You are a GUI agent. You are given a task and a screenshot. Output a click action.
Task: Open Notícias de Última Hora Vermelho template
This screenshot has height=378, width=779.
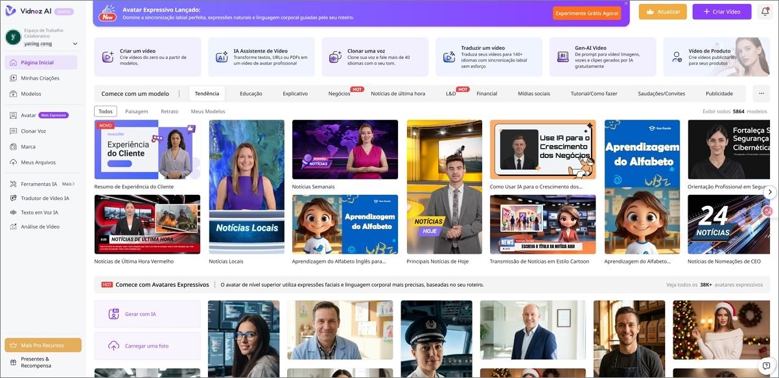pyautogui.click(x=147, y=224)
